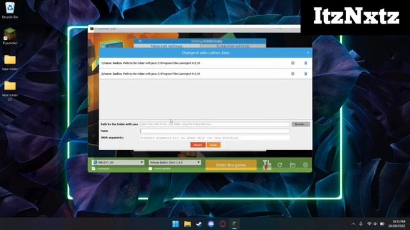This screenshot has height=230, width=410.
Task: Click the Enter the game button
Action: click(x=231, y=165)
